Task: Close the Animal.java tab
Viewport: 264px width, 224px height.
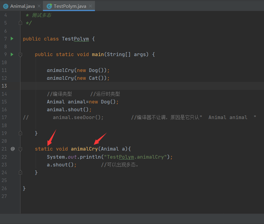Action: click(39, 6)
